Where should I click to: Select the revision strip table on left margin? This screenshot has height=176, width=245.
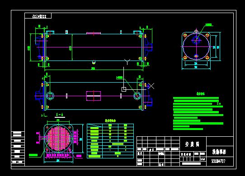(x=18, y=149)
